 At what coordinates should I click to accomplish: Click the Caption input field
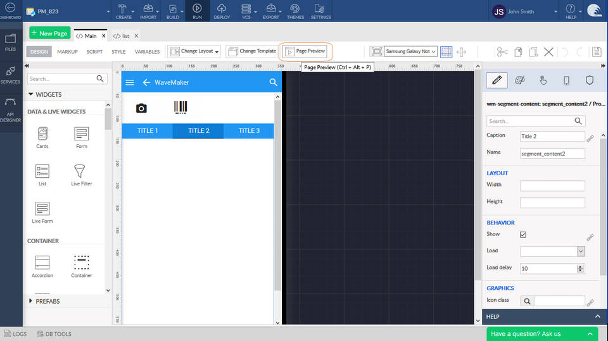552,137
